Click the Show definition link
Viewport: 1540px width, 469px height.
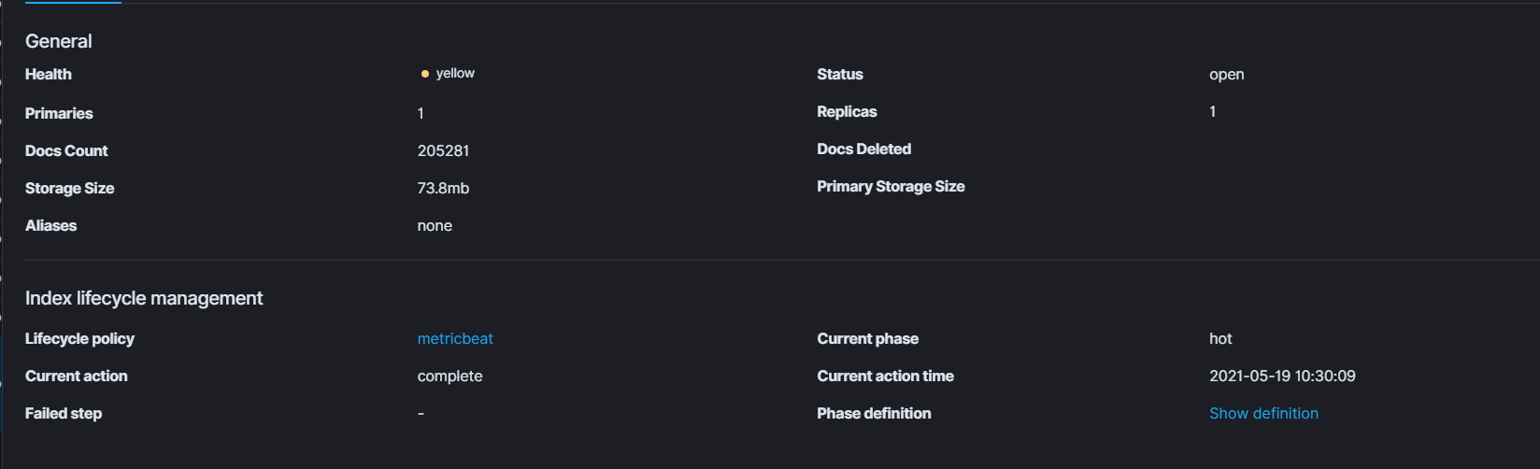(x=1263, y=414)
